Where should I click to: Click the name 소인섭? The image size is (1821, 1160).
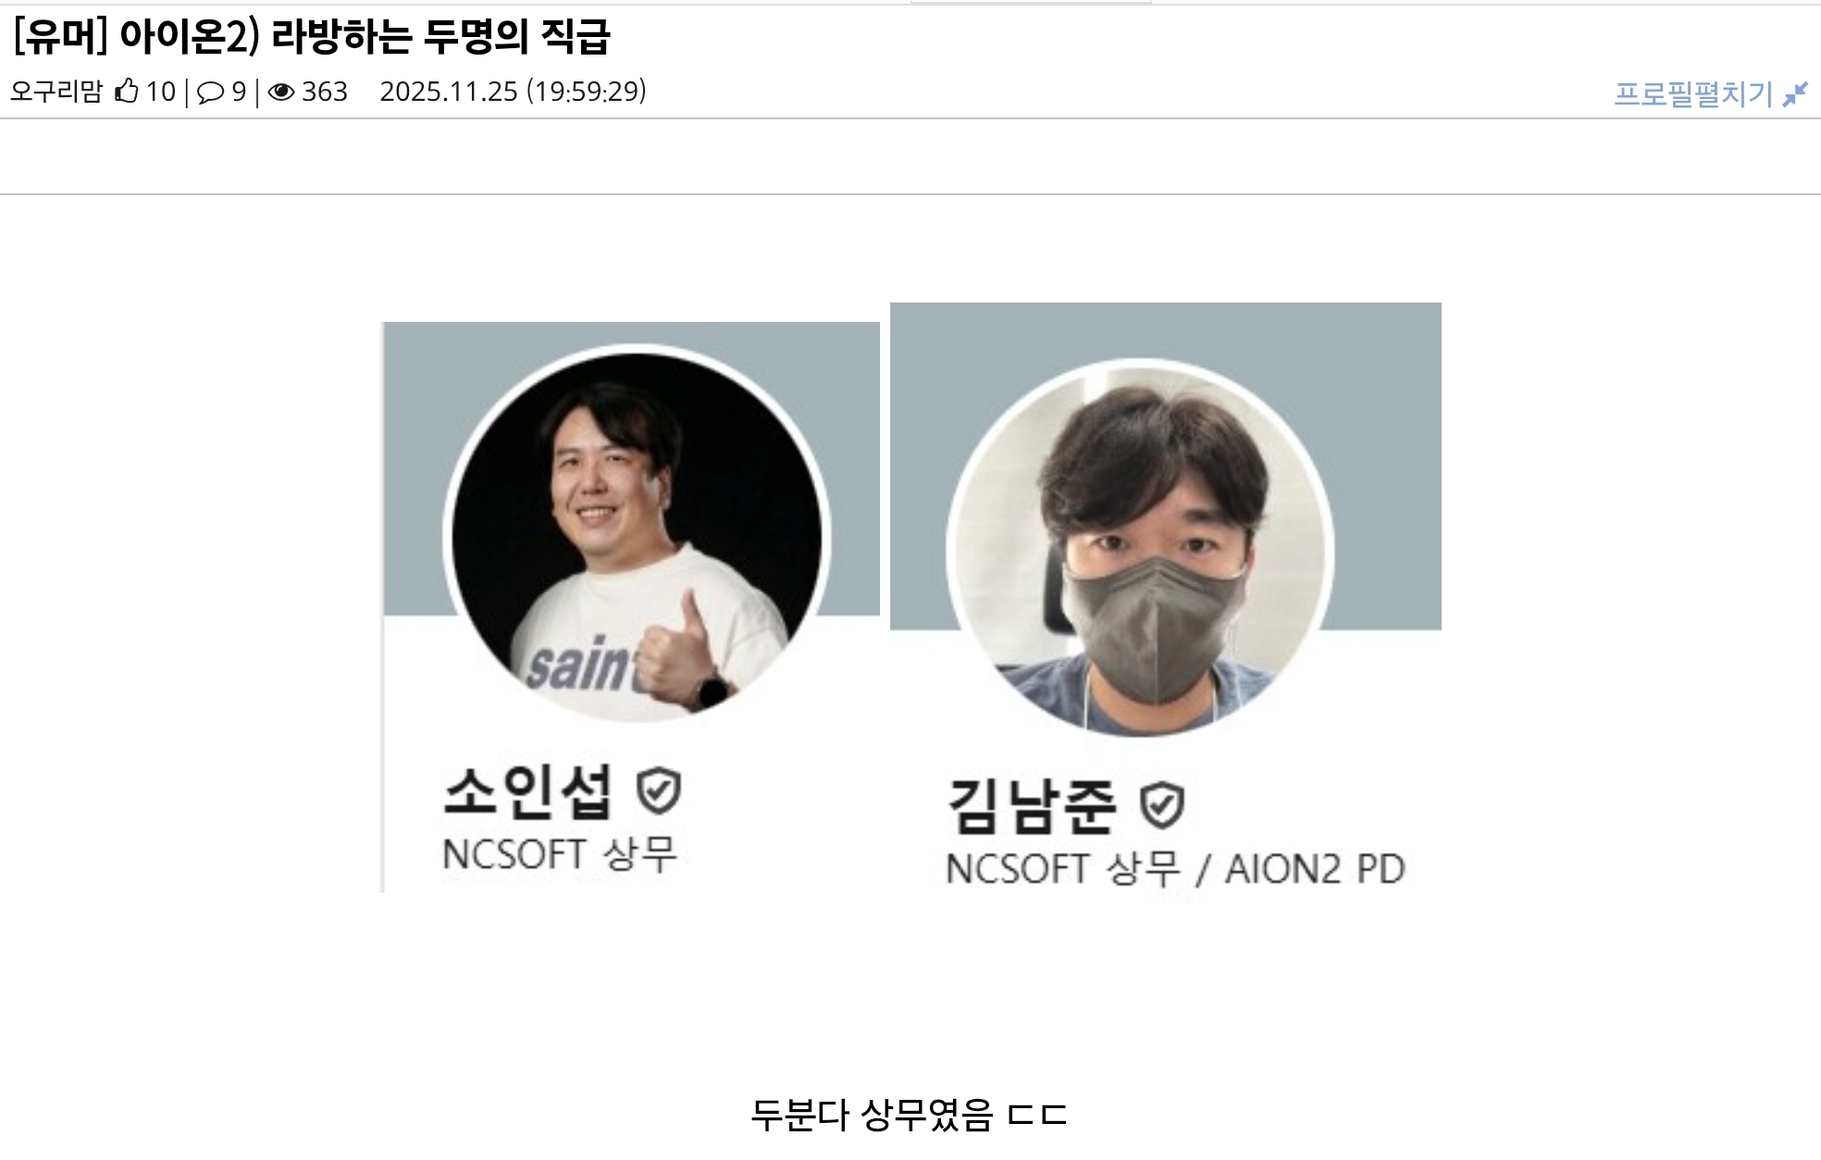click(527, 792)
